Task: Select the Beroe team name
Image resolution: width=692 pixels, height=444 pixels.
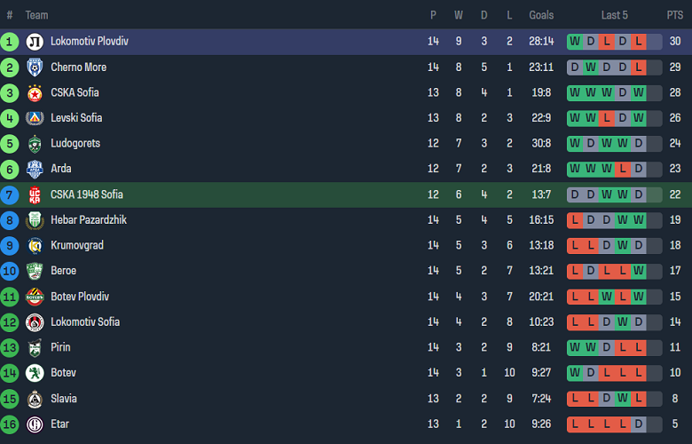Action: pos(63,271)
